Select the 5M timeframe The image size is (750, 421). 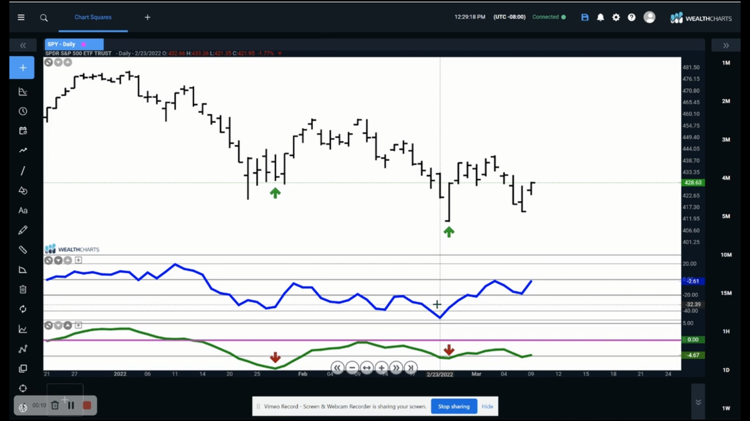726,216
